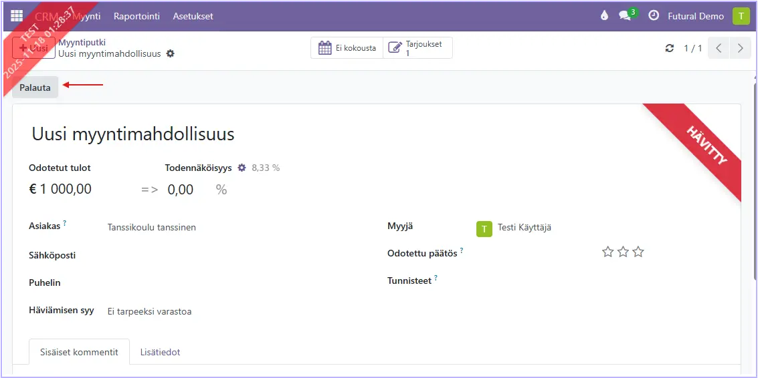Open the record actions gear icon
The width and height of the screenshot is (758, 378).
click(171, 53)
